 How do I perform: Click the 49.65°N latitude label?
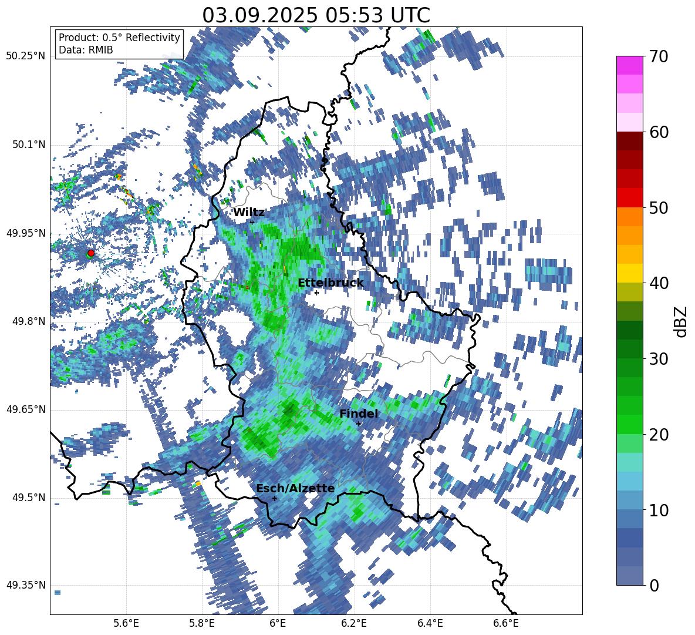pyautogui.click(x=26, y=409)
